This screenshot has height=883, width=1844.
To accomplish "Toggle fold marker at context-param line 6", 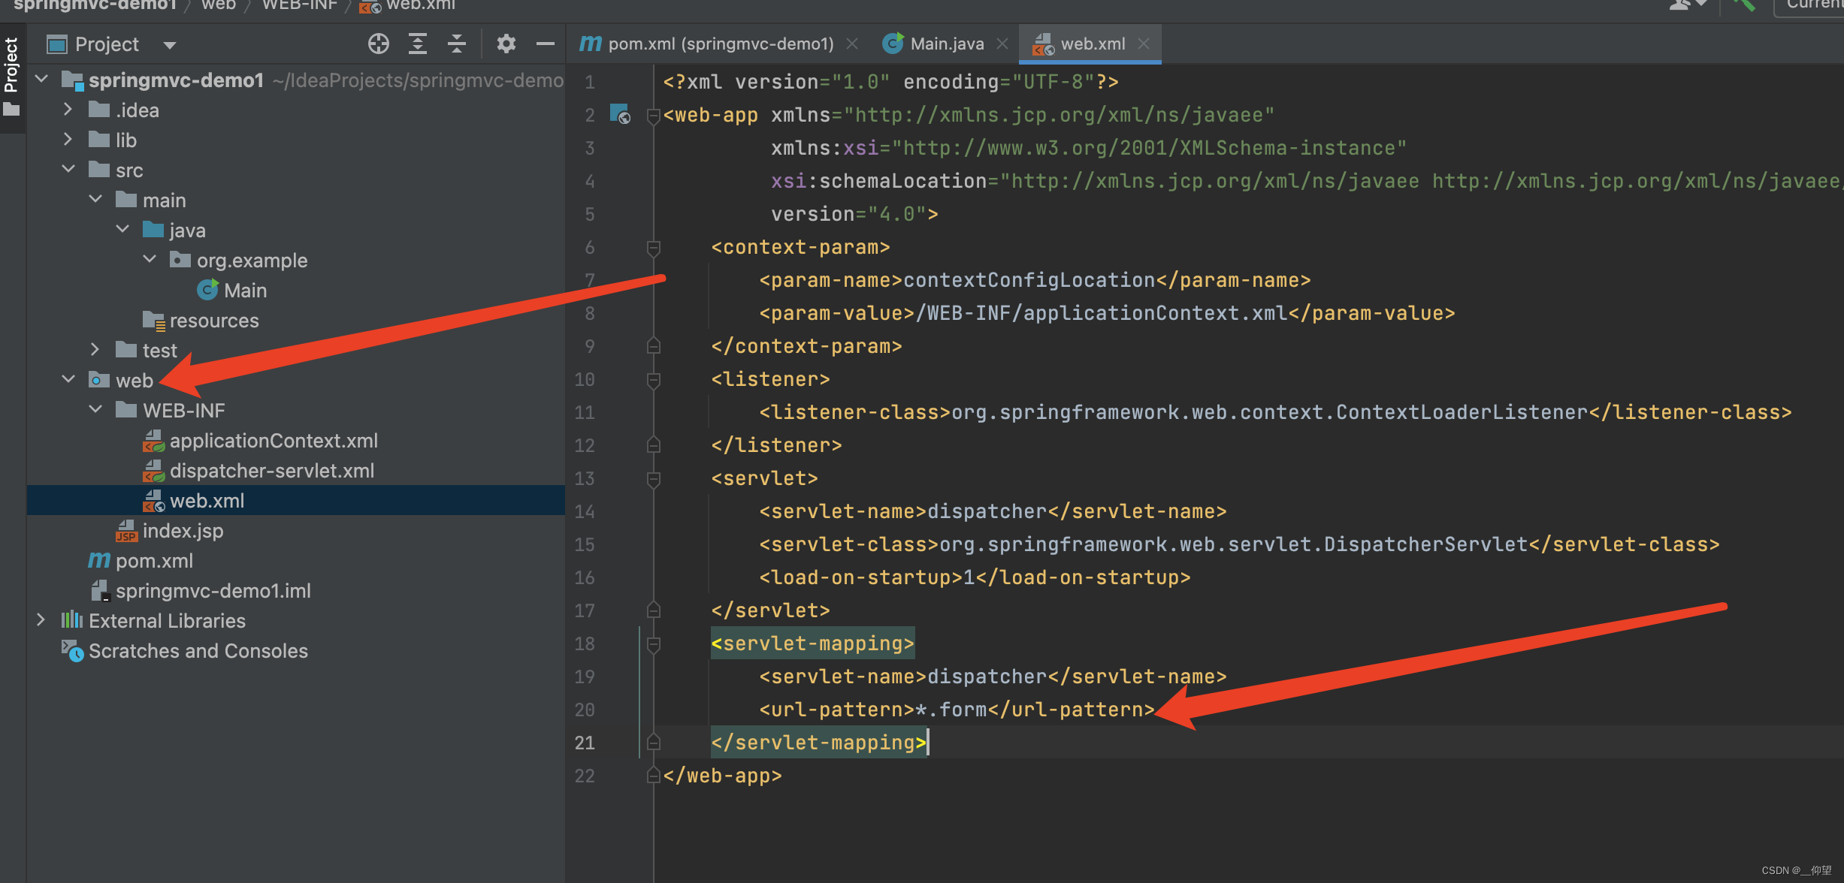I will [654, 247].
